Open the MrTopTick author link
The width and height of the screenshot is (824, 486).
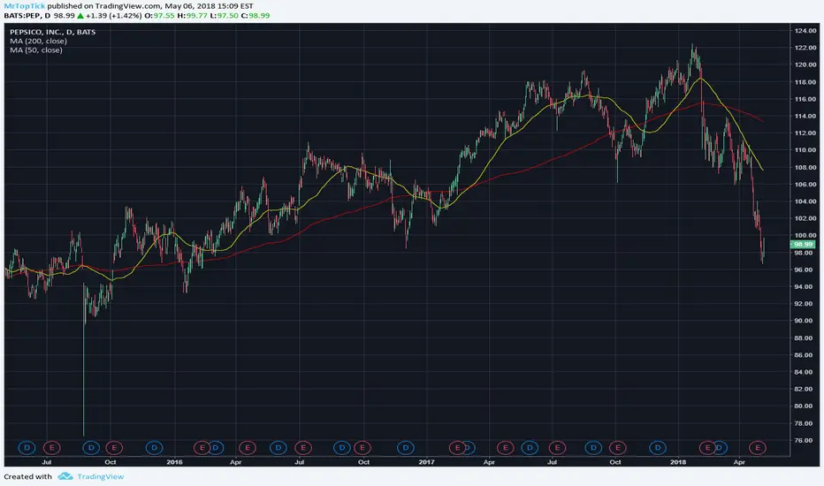[x=24, y=6]
